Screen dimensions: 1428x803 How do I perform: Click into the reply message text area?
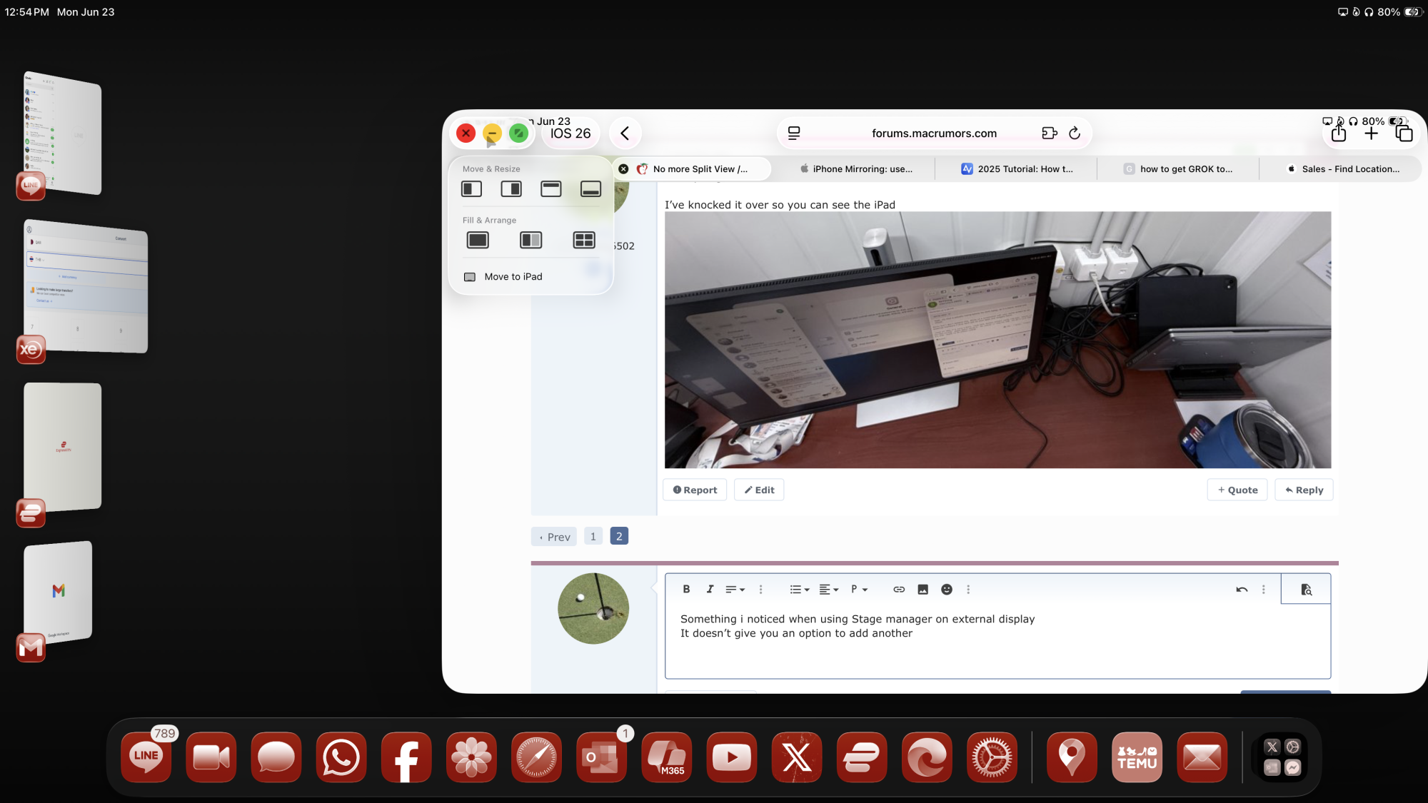pyautogui.click(x=997, y=642)
